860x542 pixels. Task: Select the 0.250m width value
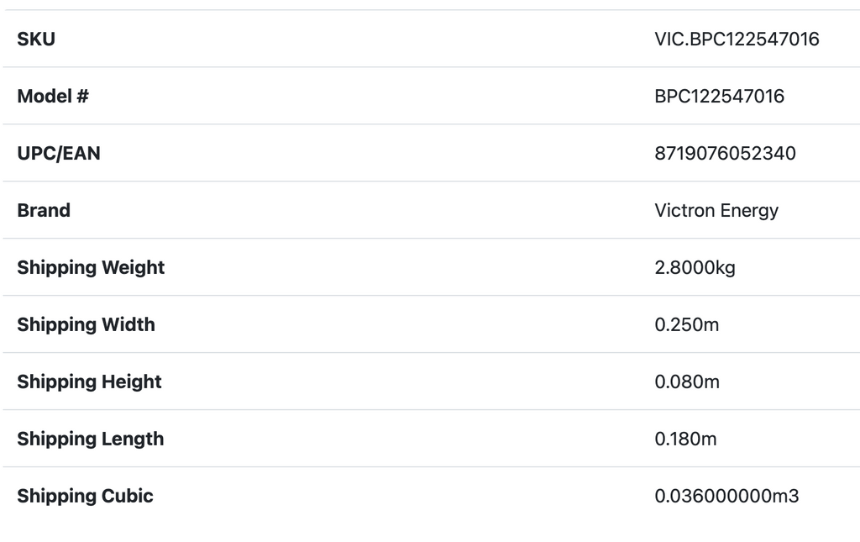[x=686, y=324]
